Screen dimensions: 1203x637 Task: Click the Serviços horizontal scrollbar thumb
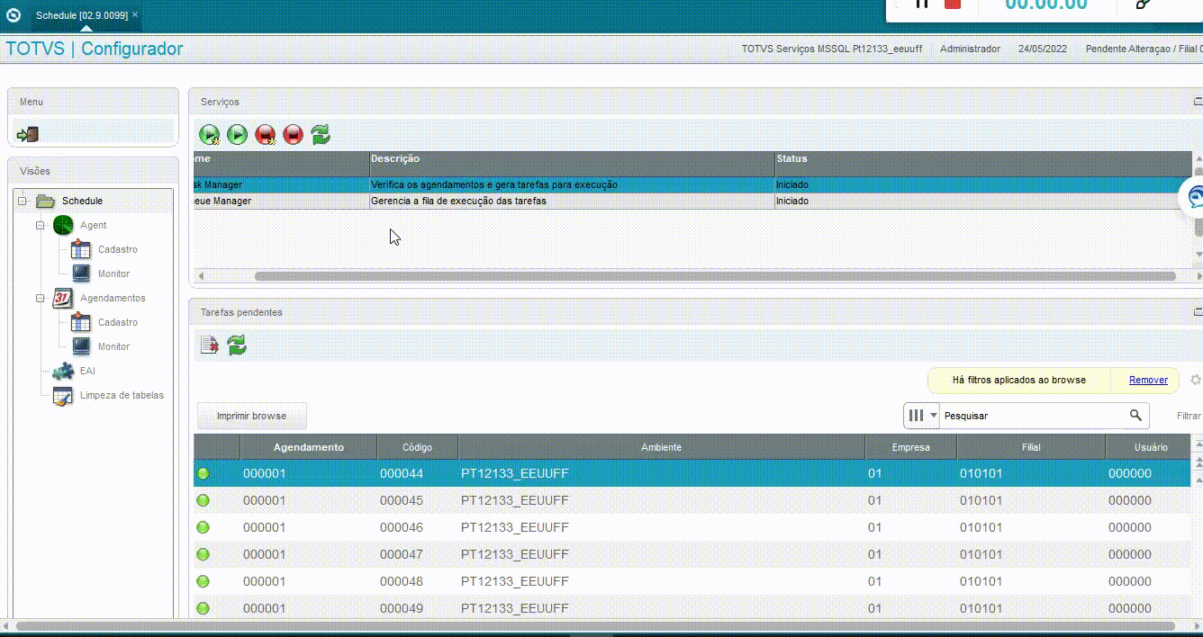click(715, 276)
